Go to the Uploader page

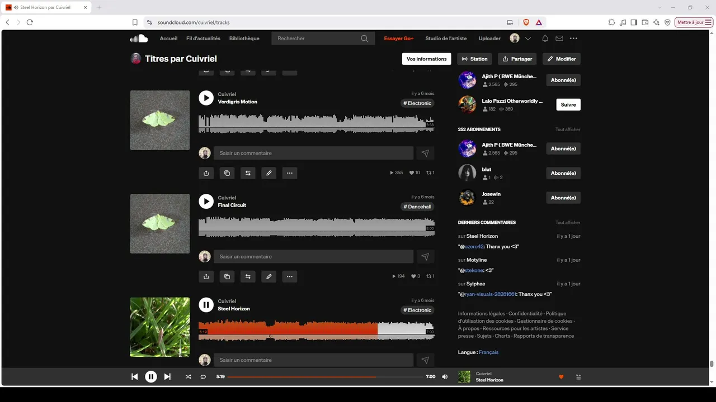click(489, 39)
